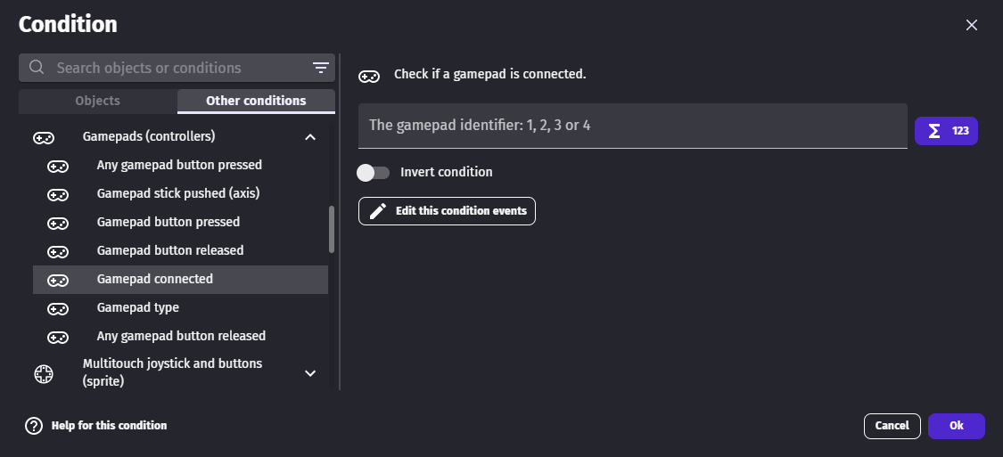Select the Other conditions tab
The image size is (1003, 457).
pos(256,101)
